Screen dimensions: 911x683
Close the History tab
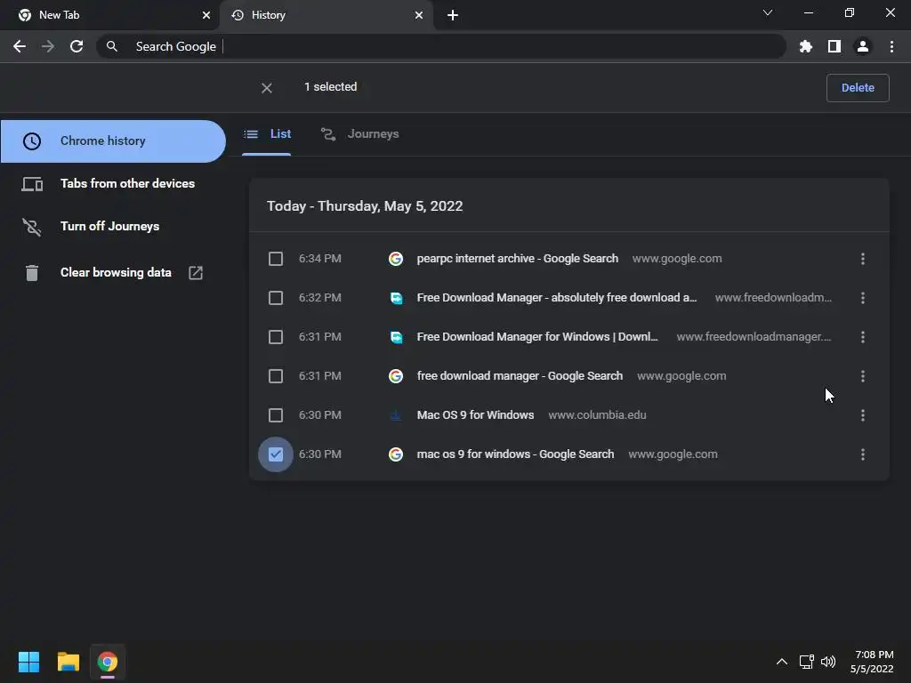[419, 15]
